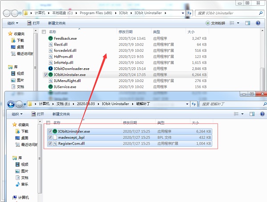Click 新建文件夹 in top window toolbar
Viewport: 267px width, 202px height.
(x=56, y=23)
